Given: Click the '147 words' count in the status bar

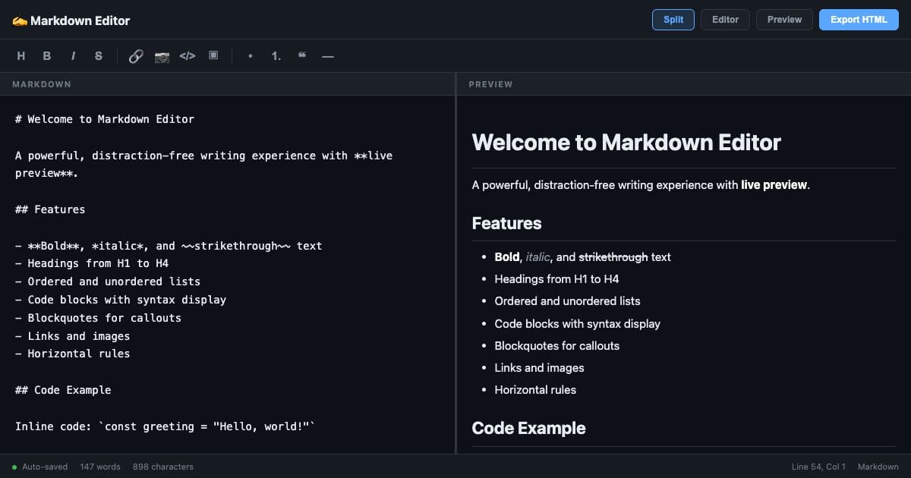Looking at the screenshot, I should [100, 467].
